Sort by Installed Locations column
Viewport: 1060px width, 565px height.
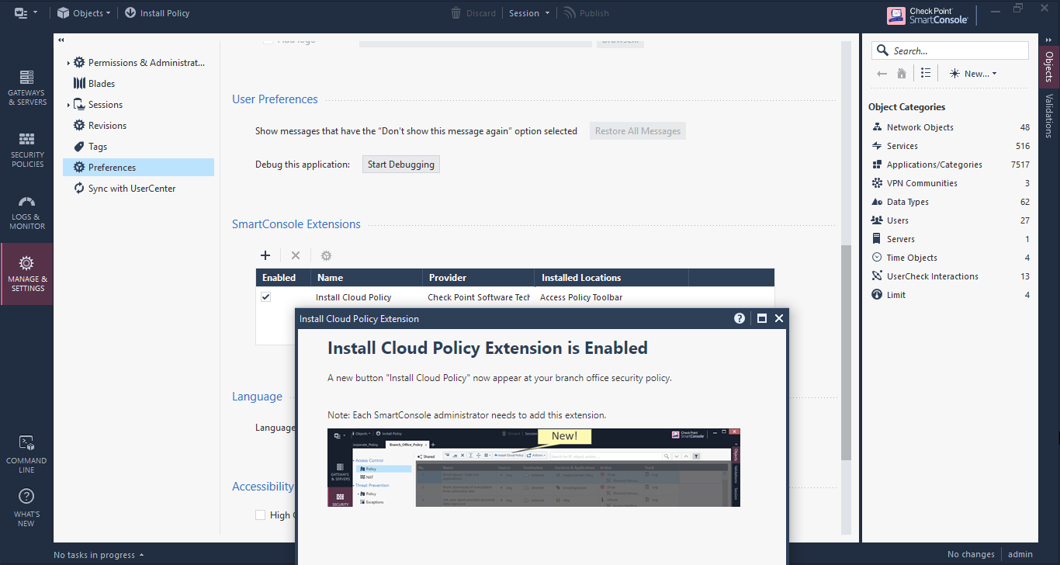tap(611, 278)
